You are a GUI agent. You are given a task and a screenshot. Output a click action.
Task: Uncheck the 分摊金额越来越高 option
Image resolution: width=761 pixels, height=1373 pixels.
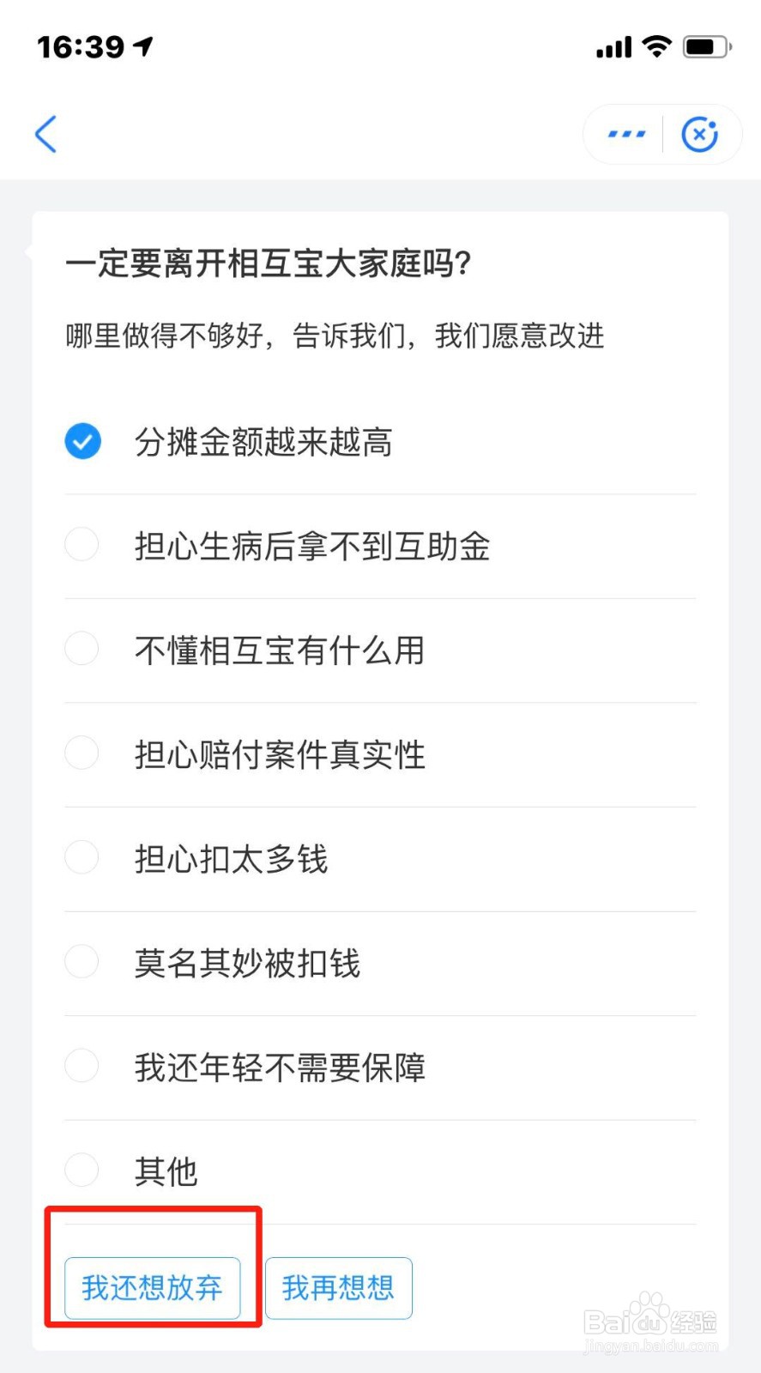coord(83,441)
